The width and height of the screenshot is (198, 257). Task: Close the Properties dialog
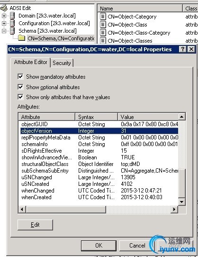tap(191, 49)
